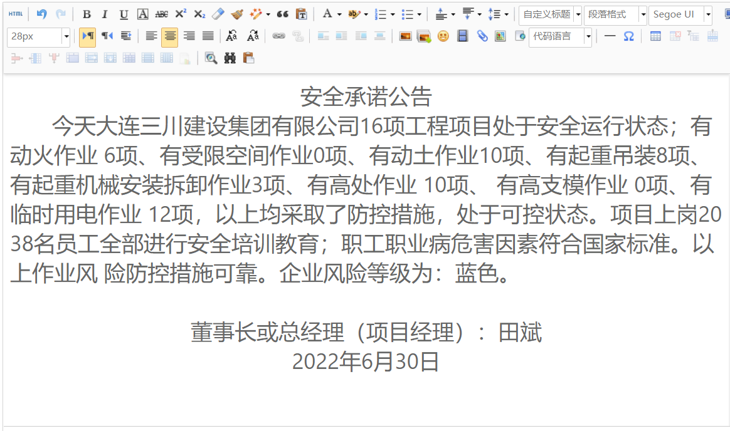
Task: Apply first-line indent
Action: pos(125,36)
